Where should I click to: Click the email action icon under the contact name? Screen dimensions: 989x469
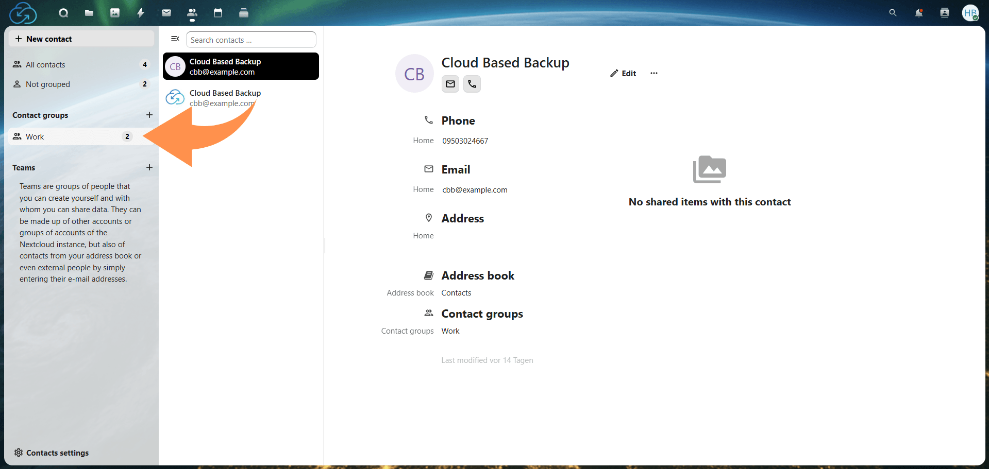450,84
